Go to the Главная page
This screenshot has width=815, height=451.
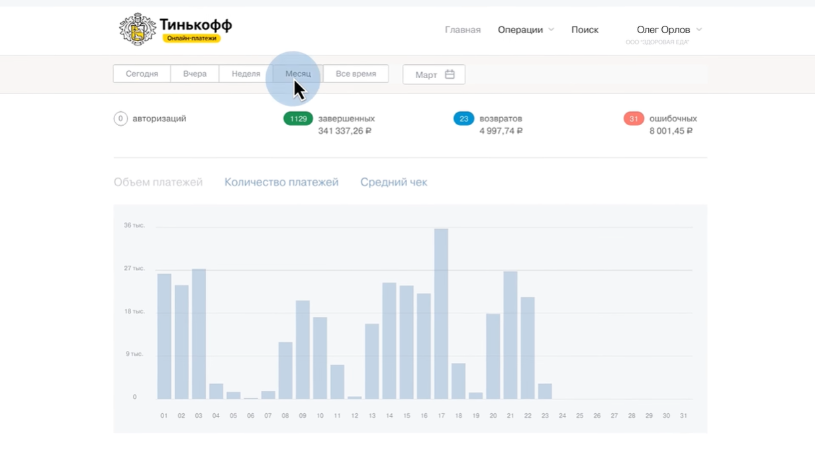coord(463,30)
